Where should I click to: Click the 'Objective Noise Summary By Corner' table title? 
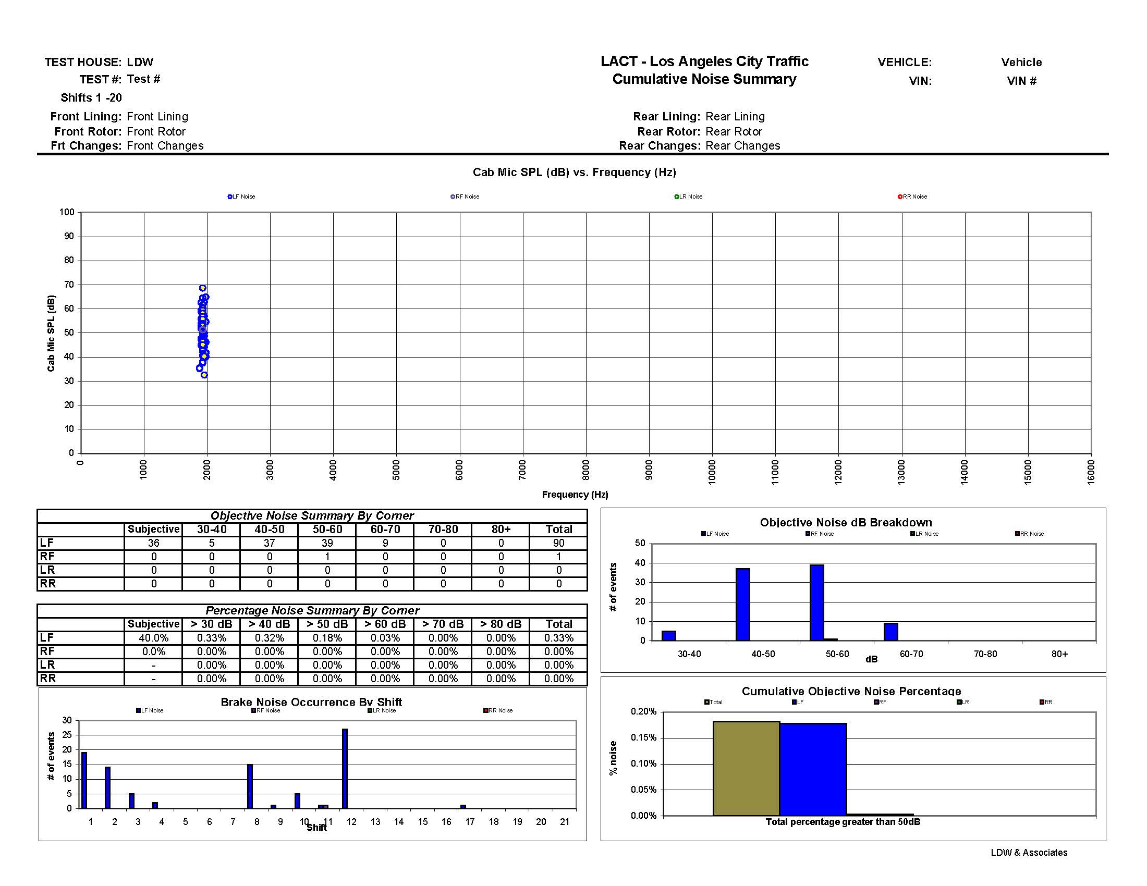point(312,515)
